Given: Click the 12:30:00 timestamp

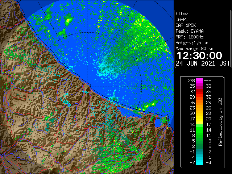Looking at the screenshot, I should click(199, 55).
